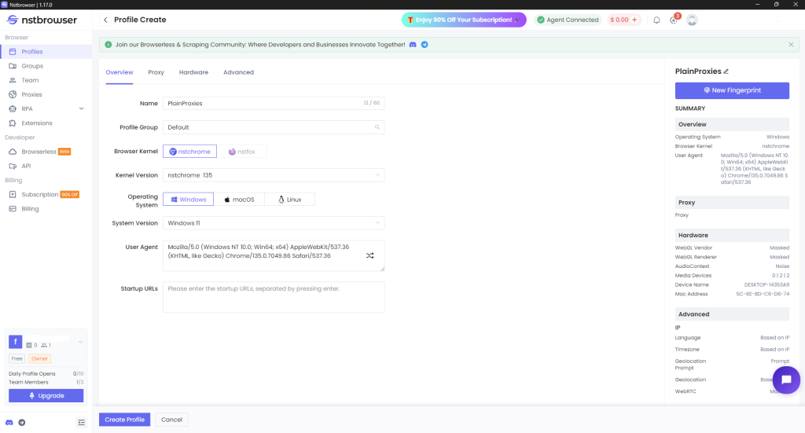Open the icon with red badge
This screenshot has width=805, height=433.
click(x=674, y=20)
